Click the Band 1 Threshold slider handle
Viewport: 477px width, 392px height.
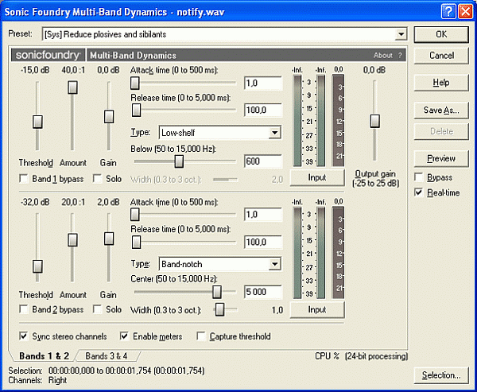tap(37, 122)
